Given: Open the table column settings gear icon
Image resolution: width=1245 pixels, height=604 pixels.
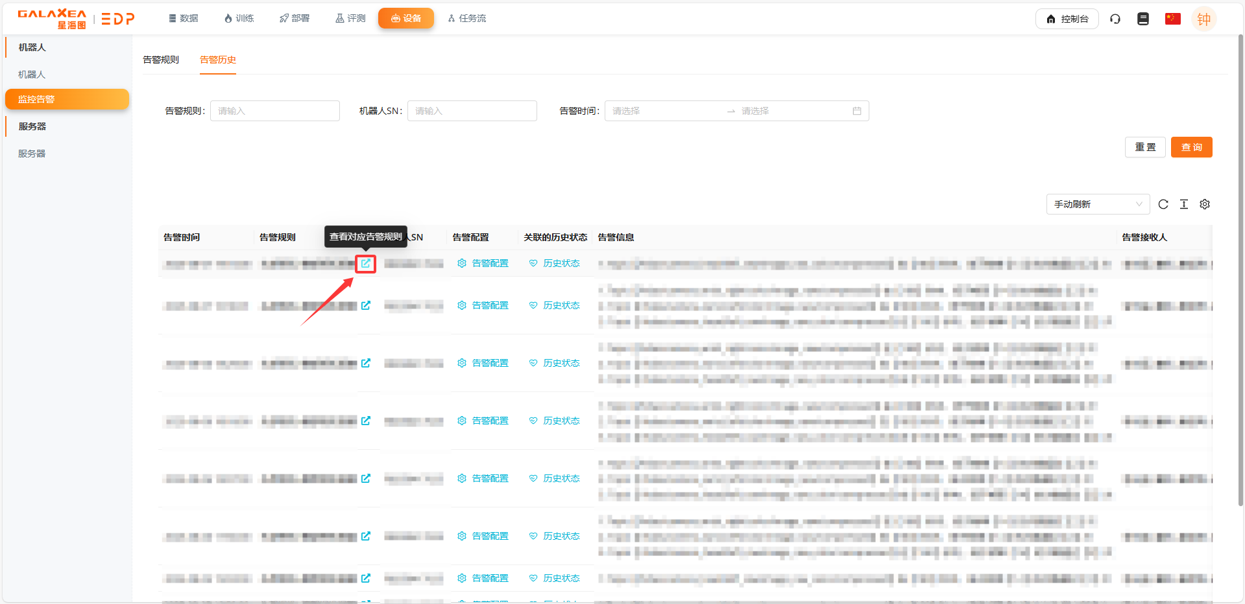Looking at the screenshot, I should [1205, 204].
